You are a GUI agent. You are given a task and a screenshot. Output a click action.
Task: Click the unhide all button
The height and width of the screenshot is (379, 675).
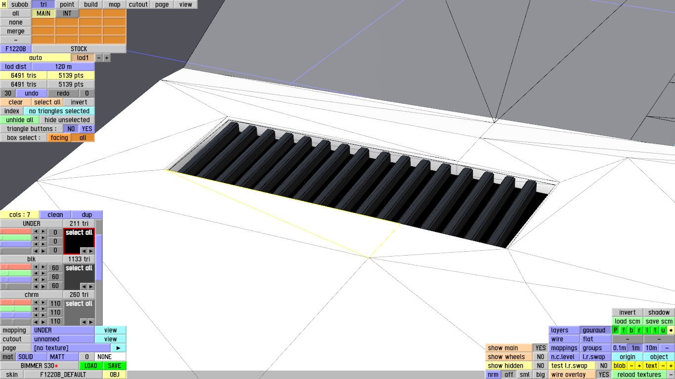[20, 120]
